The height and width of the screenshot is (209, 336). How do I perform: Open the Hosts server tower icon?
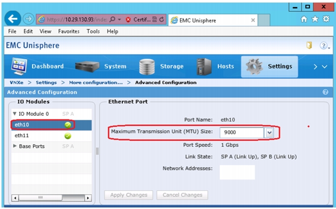[x=204, y=66]
